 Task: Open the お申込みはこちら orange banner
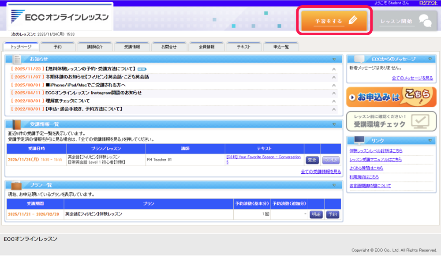point(391,97)
